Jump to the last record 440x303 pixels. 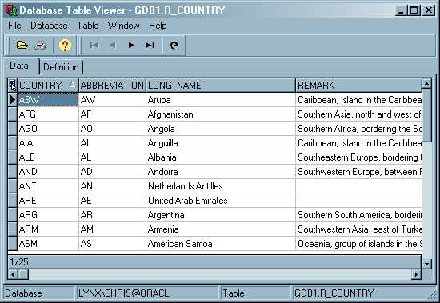(150, 45)
